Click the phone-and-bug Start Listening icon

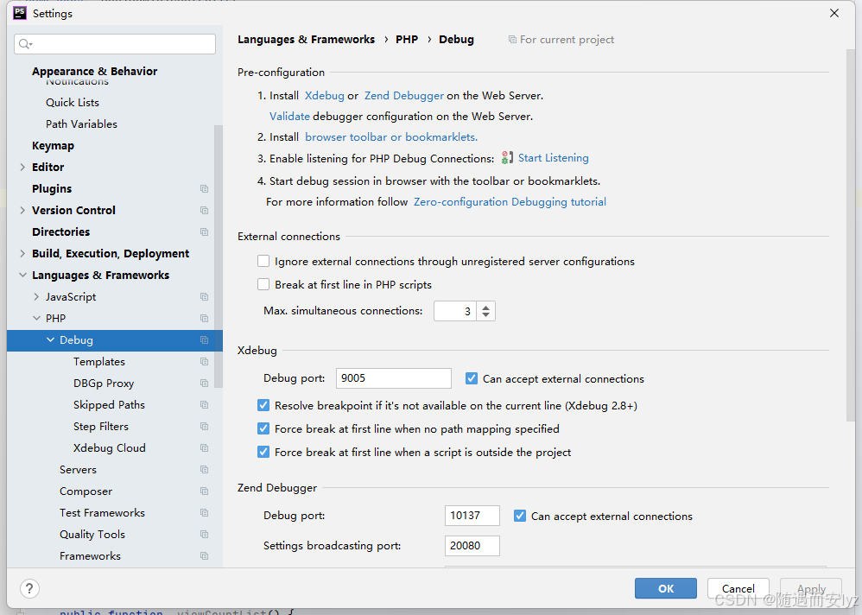(x=507, y=158)
